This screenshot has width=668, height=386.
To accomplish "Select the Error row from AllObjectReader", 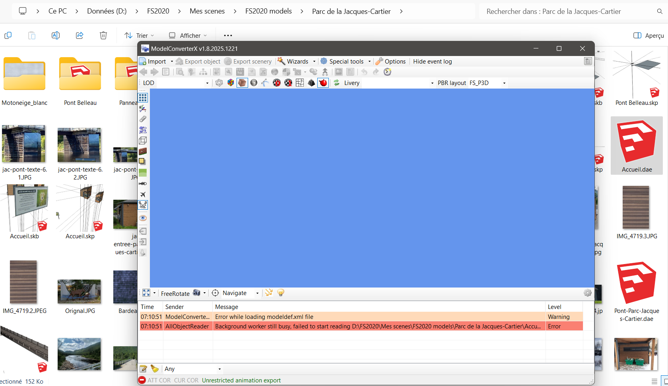I will coord(361,326).
